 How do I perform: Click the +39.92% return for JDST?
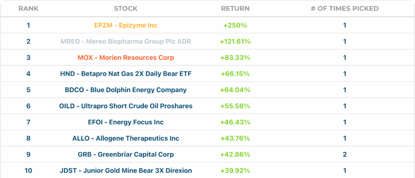pyautogui.click(x=235, y=171)
